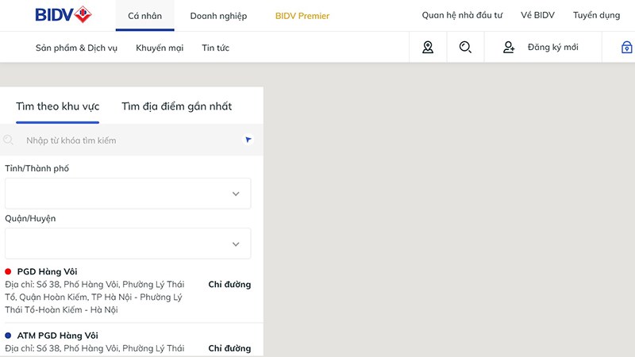Select PGD Hàng Vôi result title
The image size is (635, 357).
click(x=47, y=271)
